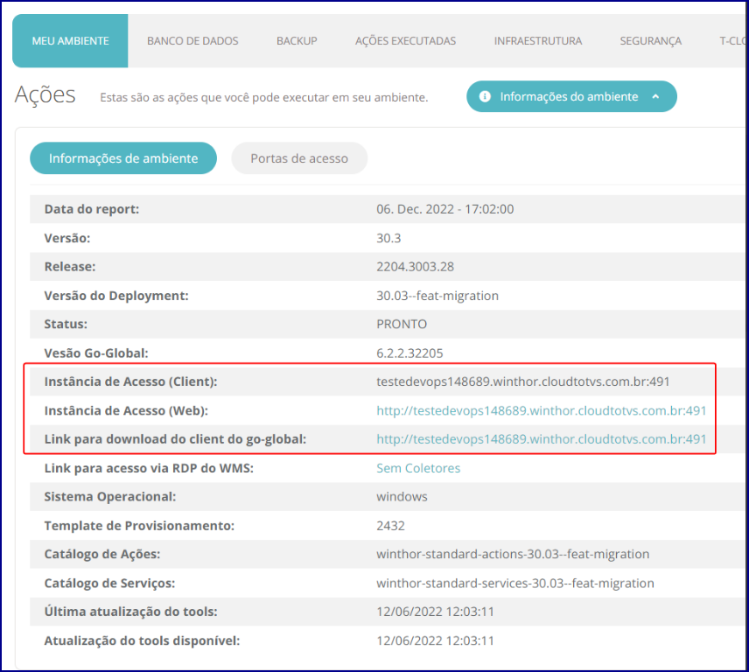Viewport: 749px width, 672px height.
Task: Open the SEGURANÇA tab
Action: [651, 41]
